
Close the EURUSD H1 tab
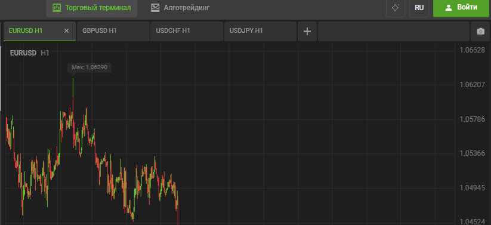tap(66, 30)
